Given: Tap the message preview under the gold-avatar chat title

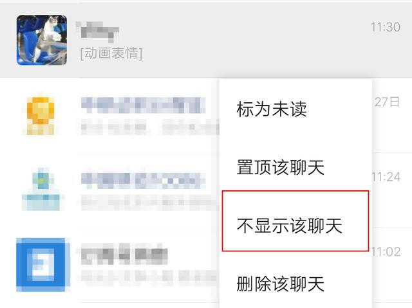Looking at the screenshot, I should pos(150,127).
